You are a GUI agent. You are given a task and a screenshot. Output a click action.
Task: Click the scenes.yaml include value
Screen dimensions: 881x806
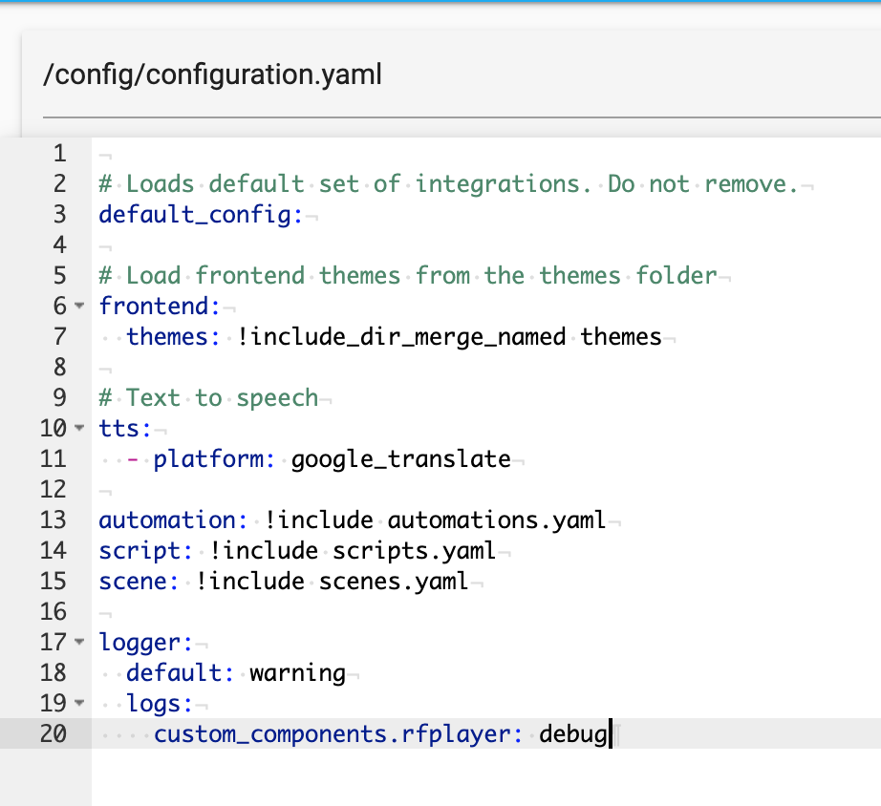(x=394, y=582)
